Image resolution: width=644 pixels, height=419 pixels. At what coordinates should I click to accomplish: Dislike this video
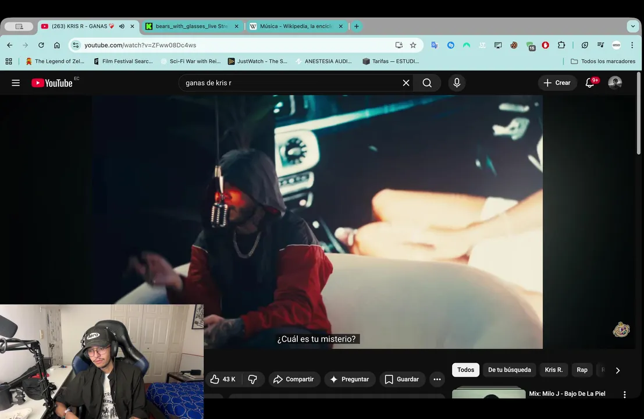(x=252, y=379)
